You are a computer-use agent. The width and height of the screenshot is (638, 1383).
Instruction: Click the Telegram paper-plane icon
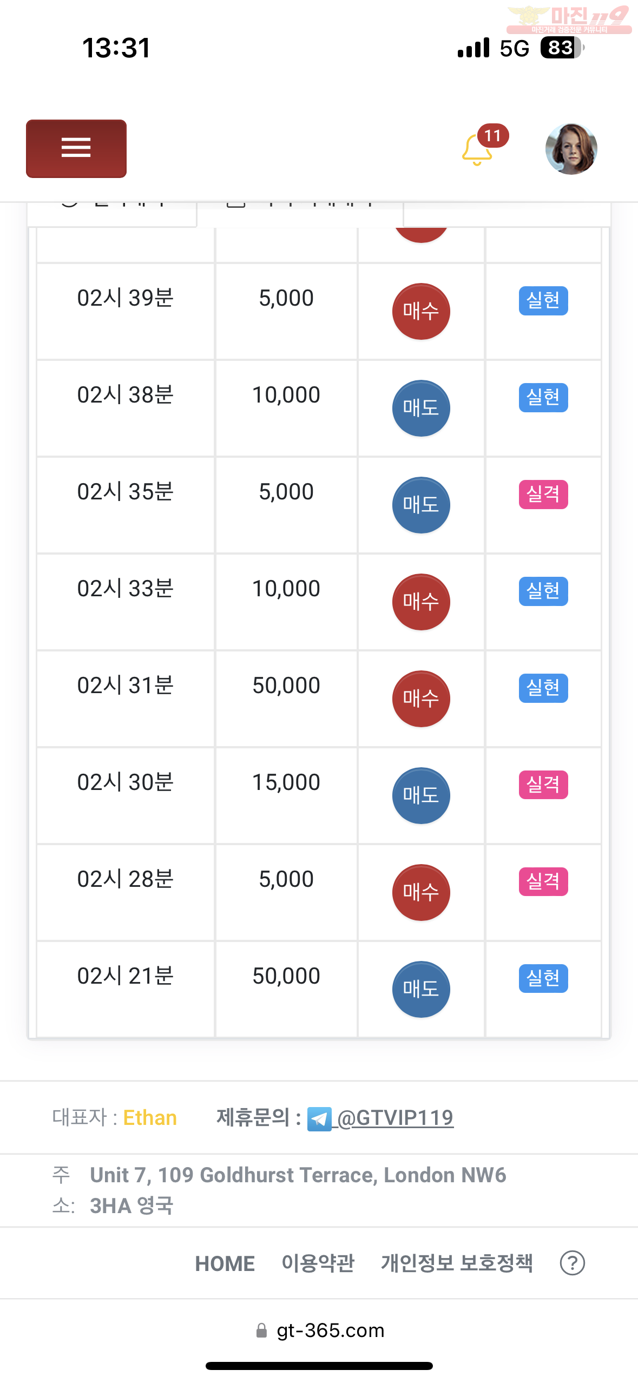tap(319, 1119)
